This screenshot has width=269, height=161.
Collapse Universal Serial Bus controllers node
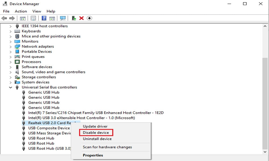(10, 87)
